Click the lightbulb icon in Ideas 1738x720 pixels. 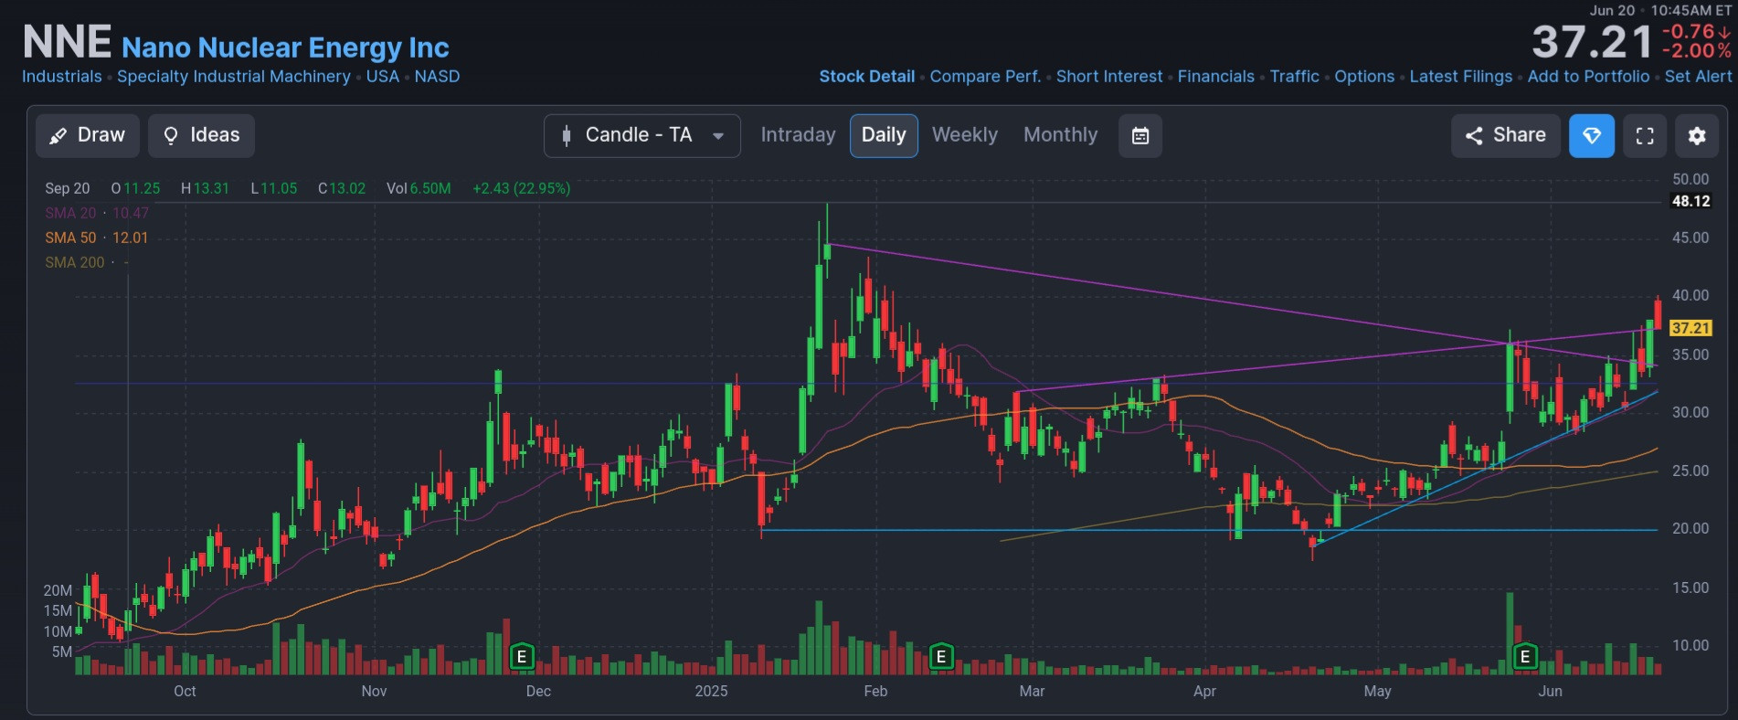(171, 135)
